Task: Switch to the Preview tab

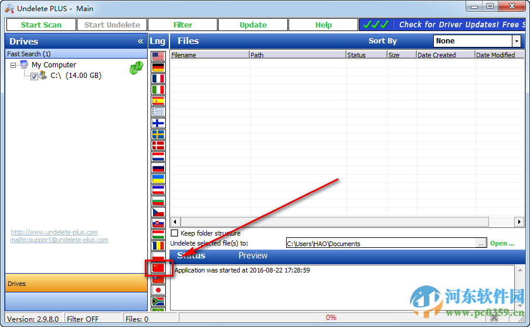Action: 253,256
